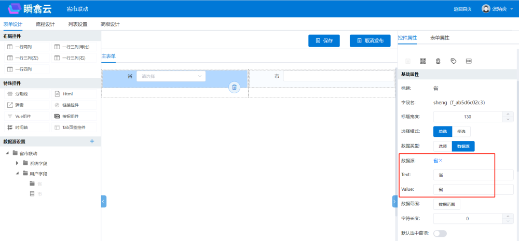Click the 取消发布 button
Viewport: 519px width, 241px height.
coord(370,41)
